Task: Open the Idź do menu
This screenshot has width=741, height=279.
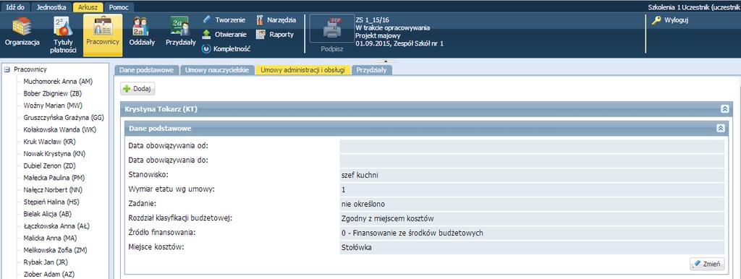Action: coord(16,7)
